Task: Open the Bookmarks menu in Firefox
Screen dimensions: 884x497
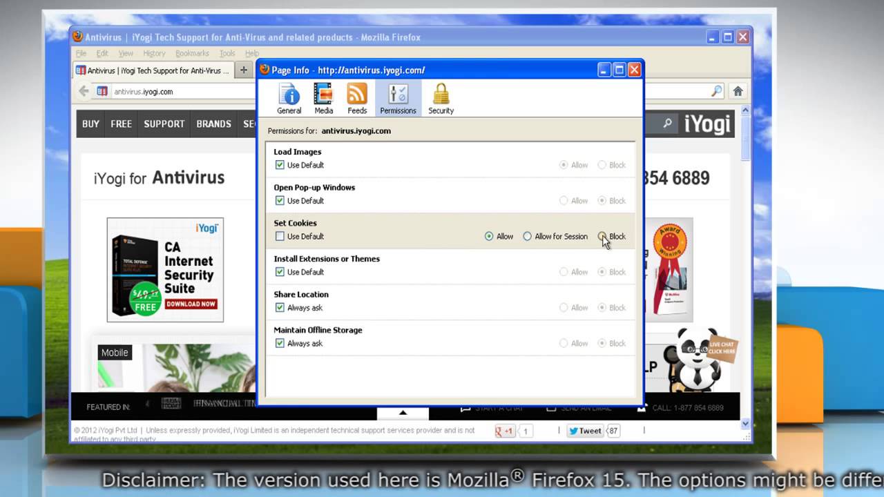Action: [192, 53]
